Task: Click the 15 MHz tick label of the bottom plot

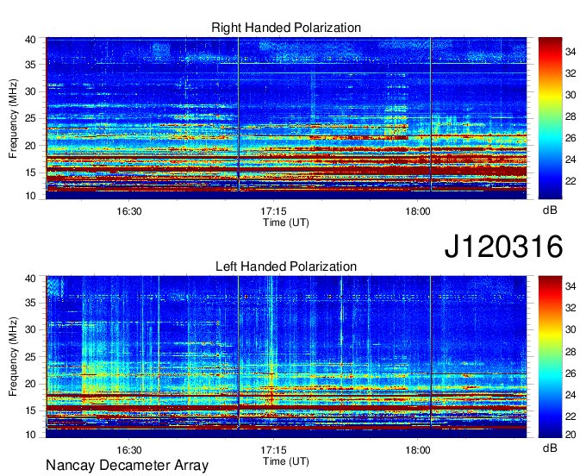Action: coord(30,411)
